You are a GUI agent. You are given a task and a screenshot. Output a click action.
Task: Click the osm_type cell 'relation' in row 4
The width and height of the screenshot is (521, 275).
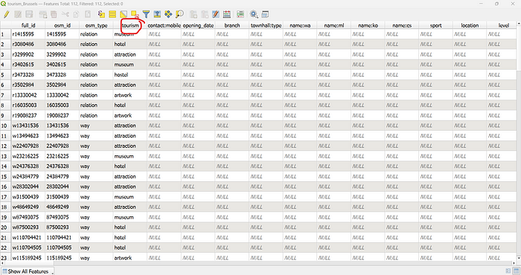pyautogui.click(x=96, y=65)
